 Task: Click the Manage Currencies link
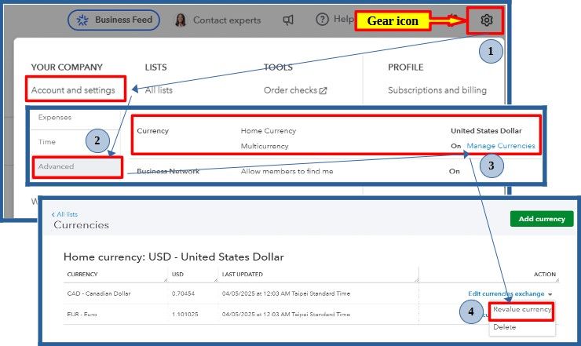pyautogui.click(x=501, y=146)
